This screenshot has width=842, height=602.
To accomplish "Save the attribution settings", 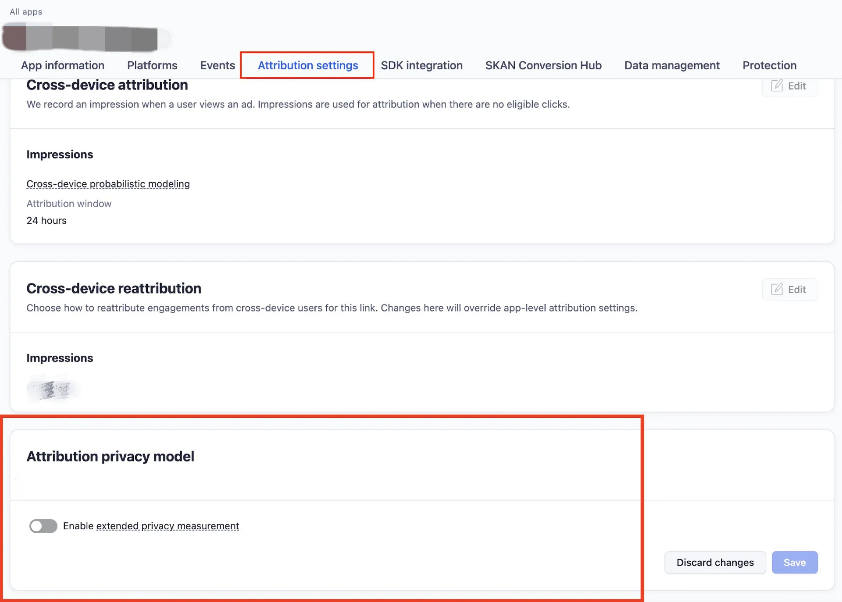I will (795, 563).
